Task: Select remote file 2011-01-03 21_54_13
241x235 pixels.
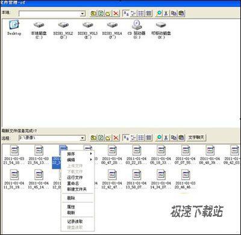Action: point(39,155)
